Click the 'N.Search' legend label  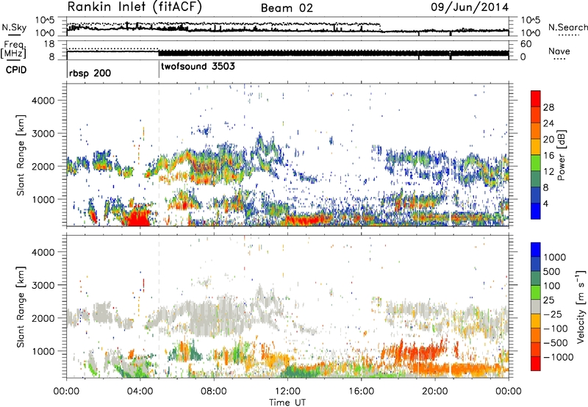coord(567,27)
